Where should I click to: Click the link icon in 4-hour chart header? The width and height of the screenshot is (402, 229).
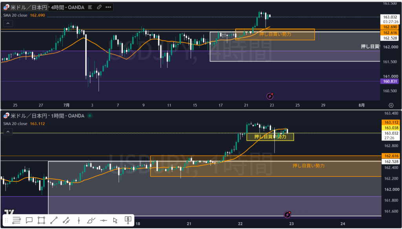coord(99,7)
